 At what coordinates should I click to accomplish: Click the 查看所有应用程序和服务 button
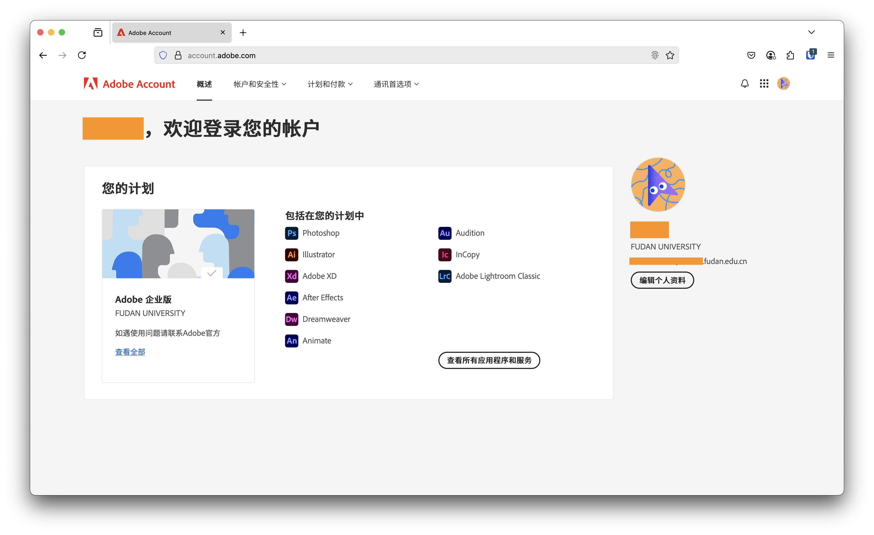pos(489,360)
